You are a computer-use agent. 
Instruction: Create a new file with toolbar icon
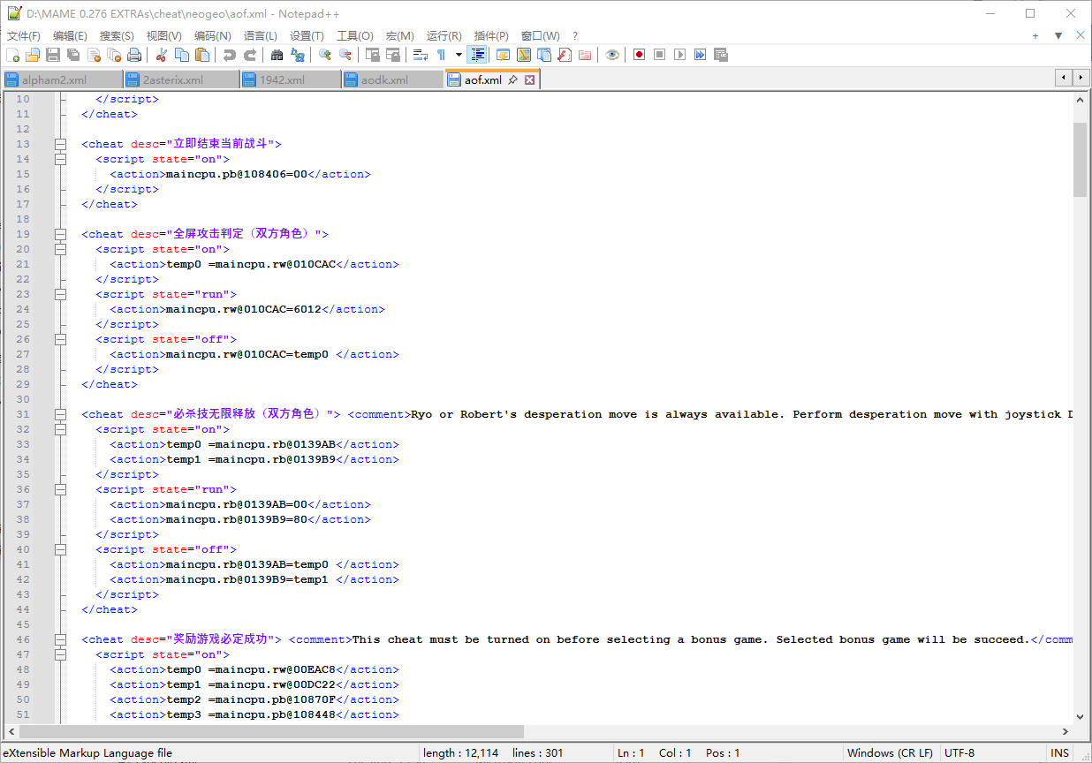(12, 55)
